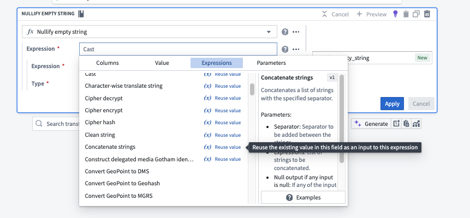The width and height of the screenshot is (470, 218).
Task: Switch to the Columns tab
Action: pyautogui.click(x=108, y=63)
